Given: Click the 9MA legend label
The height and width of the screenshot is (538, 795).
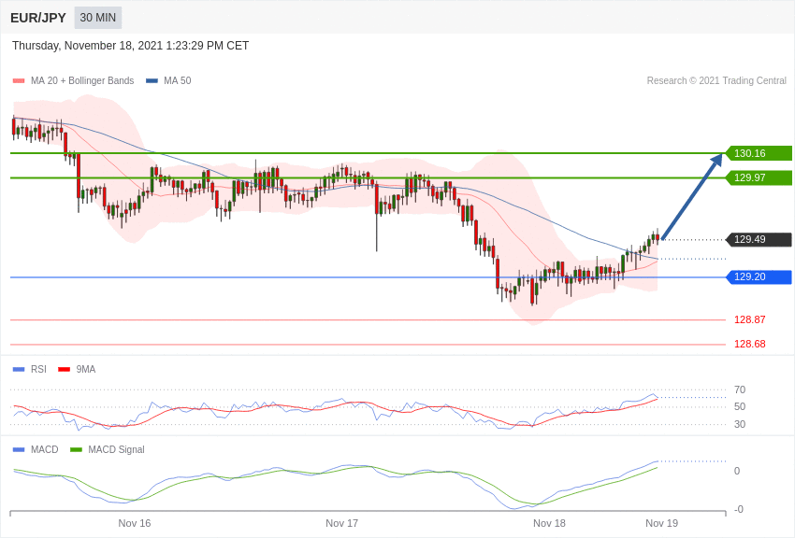Looking at the screenshot, I should [86, 370].
